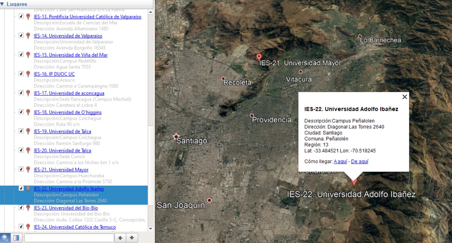Open the IES-15 Universidad de Viña del Mar link
The height and width of the screenshot is (243, 452).
click(71, 55)
